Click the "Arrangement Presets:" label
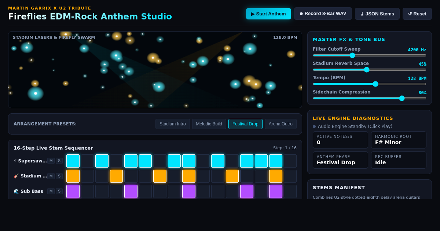The width and height of the screenshot is (440, 231). coord(45,124)
